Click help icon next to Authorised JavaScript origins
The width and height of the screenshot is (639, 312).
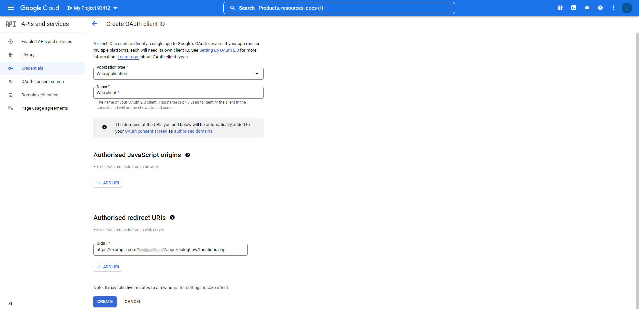coord(188,155)
